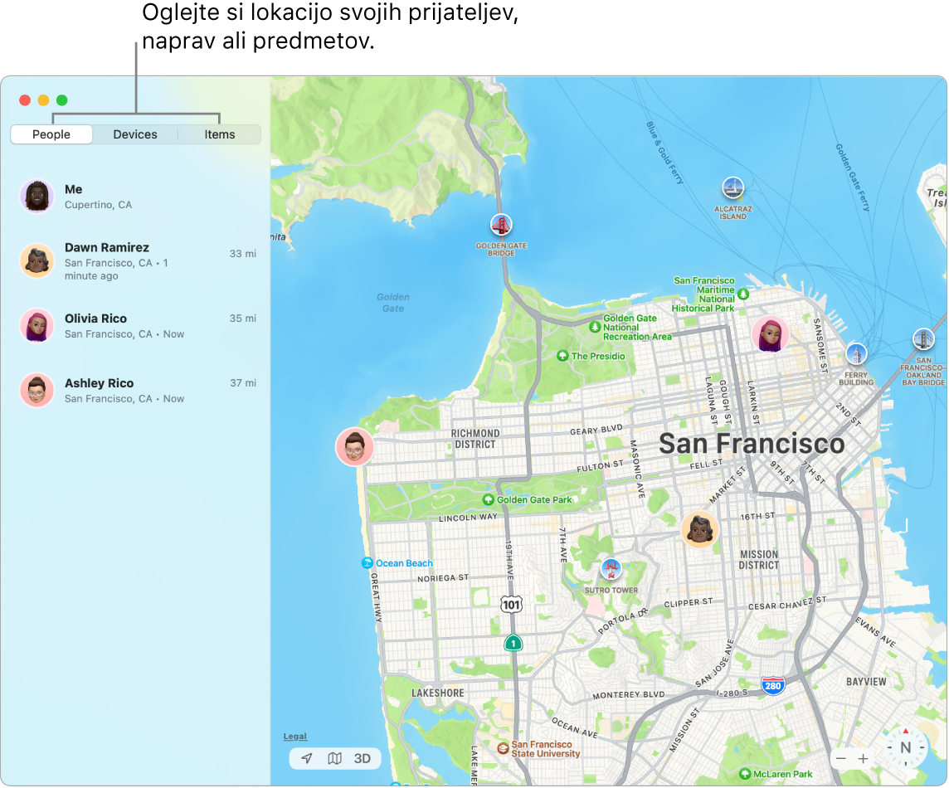
Task: Click the Ferry Building marker
Action: 856,353
